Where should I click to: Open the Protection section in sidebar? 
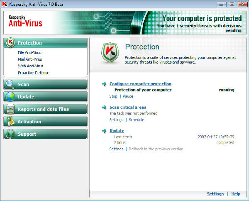coord(45,43)
